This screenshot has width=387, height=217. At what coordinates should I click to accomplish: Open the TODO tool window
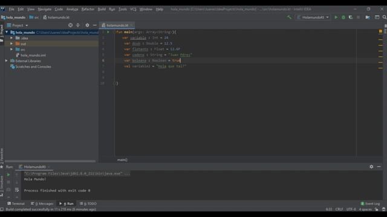coord(88,204)
